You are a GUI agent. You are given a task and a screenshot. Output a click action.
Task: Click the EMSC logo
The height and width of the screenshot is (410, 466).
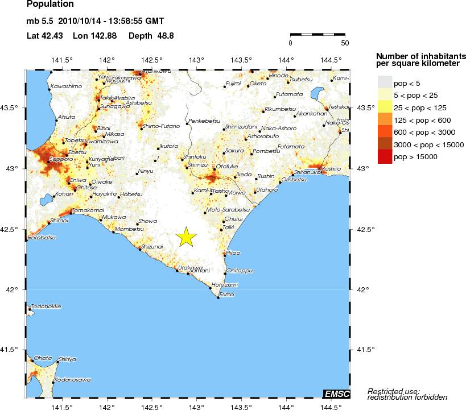(x=336, y=394)
